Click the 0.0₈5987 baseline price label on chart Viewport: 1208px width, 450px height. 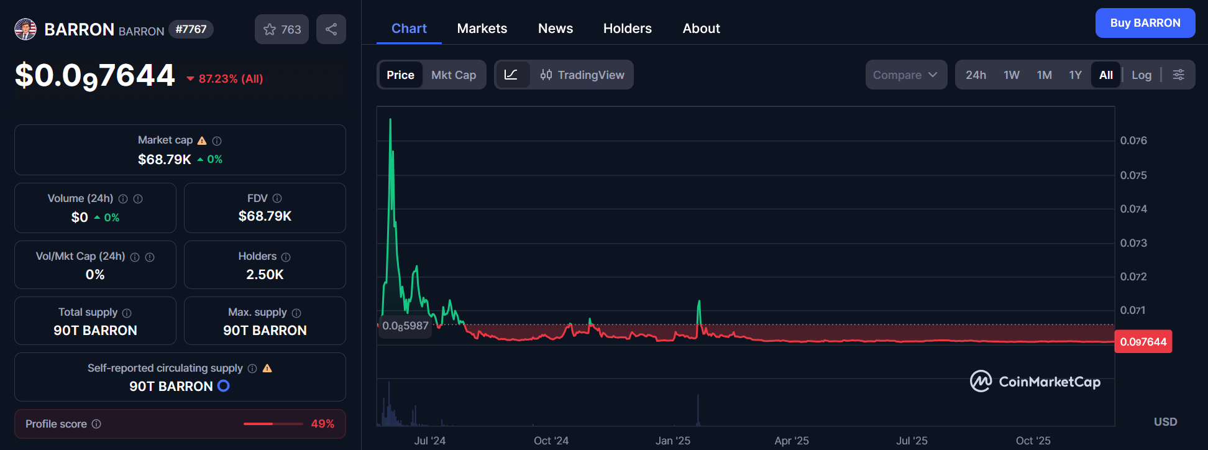pos(405,326)
